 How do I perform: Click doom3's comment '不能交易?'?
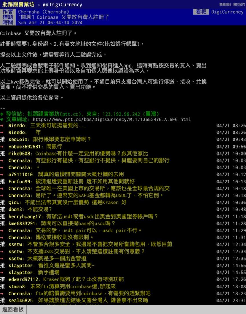[x=39, y=209]
